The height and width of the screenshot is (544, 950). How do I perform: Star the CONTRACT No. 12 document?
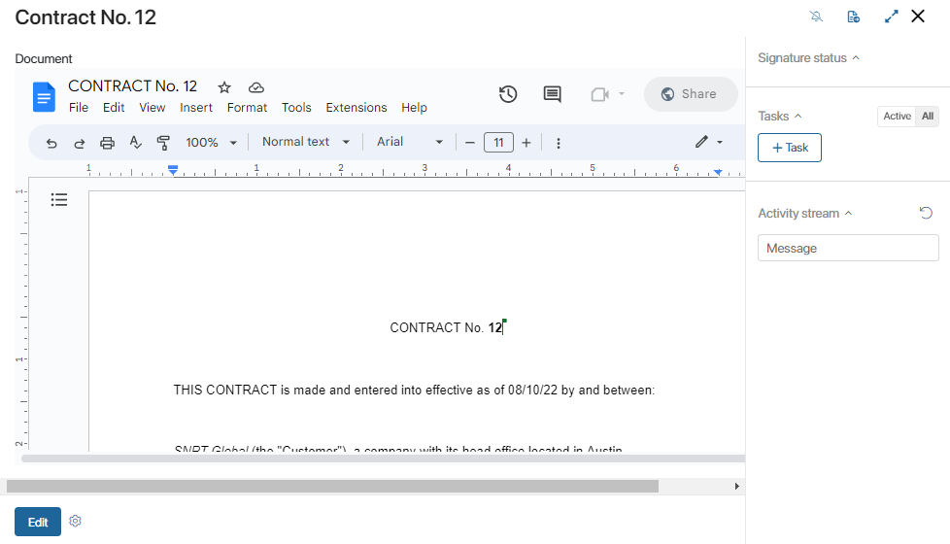(224, 87)
